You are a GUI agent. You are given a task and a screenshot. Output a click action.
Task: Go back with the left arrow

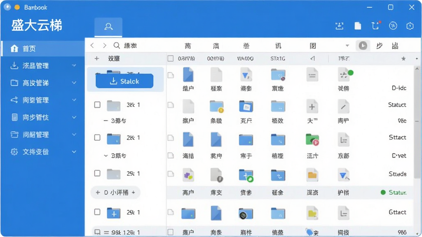pyautogui.click(x=92, y=45)
